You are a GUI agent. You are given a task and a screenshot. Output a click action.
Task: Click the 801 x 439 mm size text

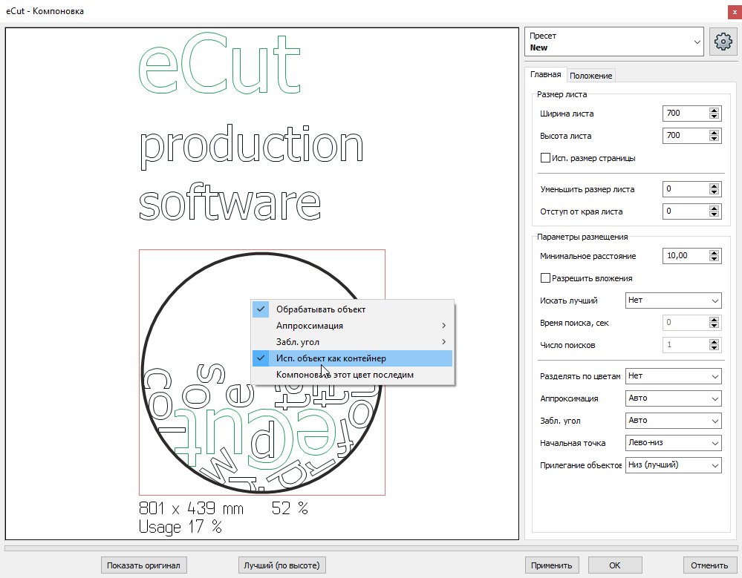click(191, 508)
